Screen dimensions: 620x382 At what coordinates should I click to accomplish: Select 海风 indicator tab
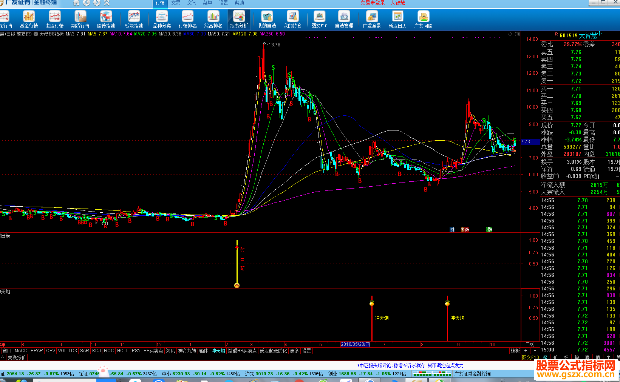[x=170, y=351]
